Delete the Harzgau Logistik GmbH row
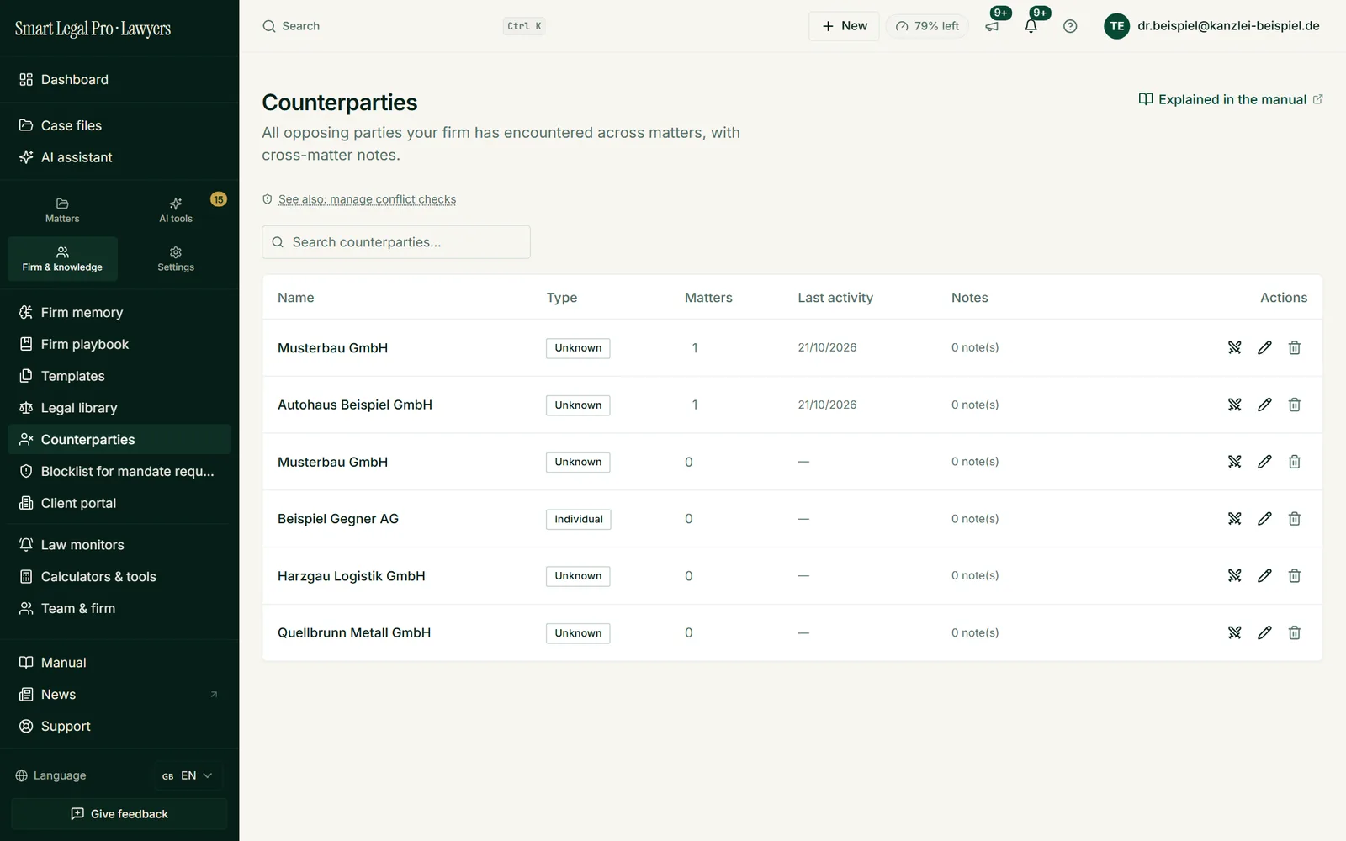 point(1295,576)
